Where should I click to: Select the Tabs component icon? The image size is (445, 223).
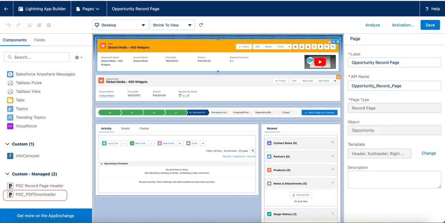point(10,100)
